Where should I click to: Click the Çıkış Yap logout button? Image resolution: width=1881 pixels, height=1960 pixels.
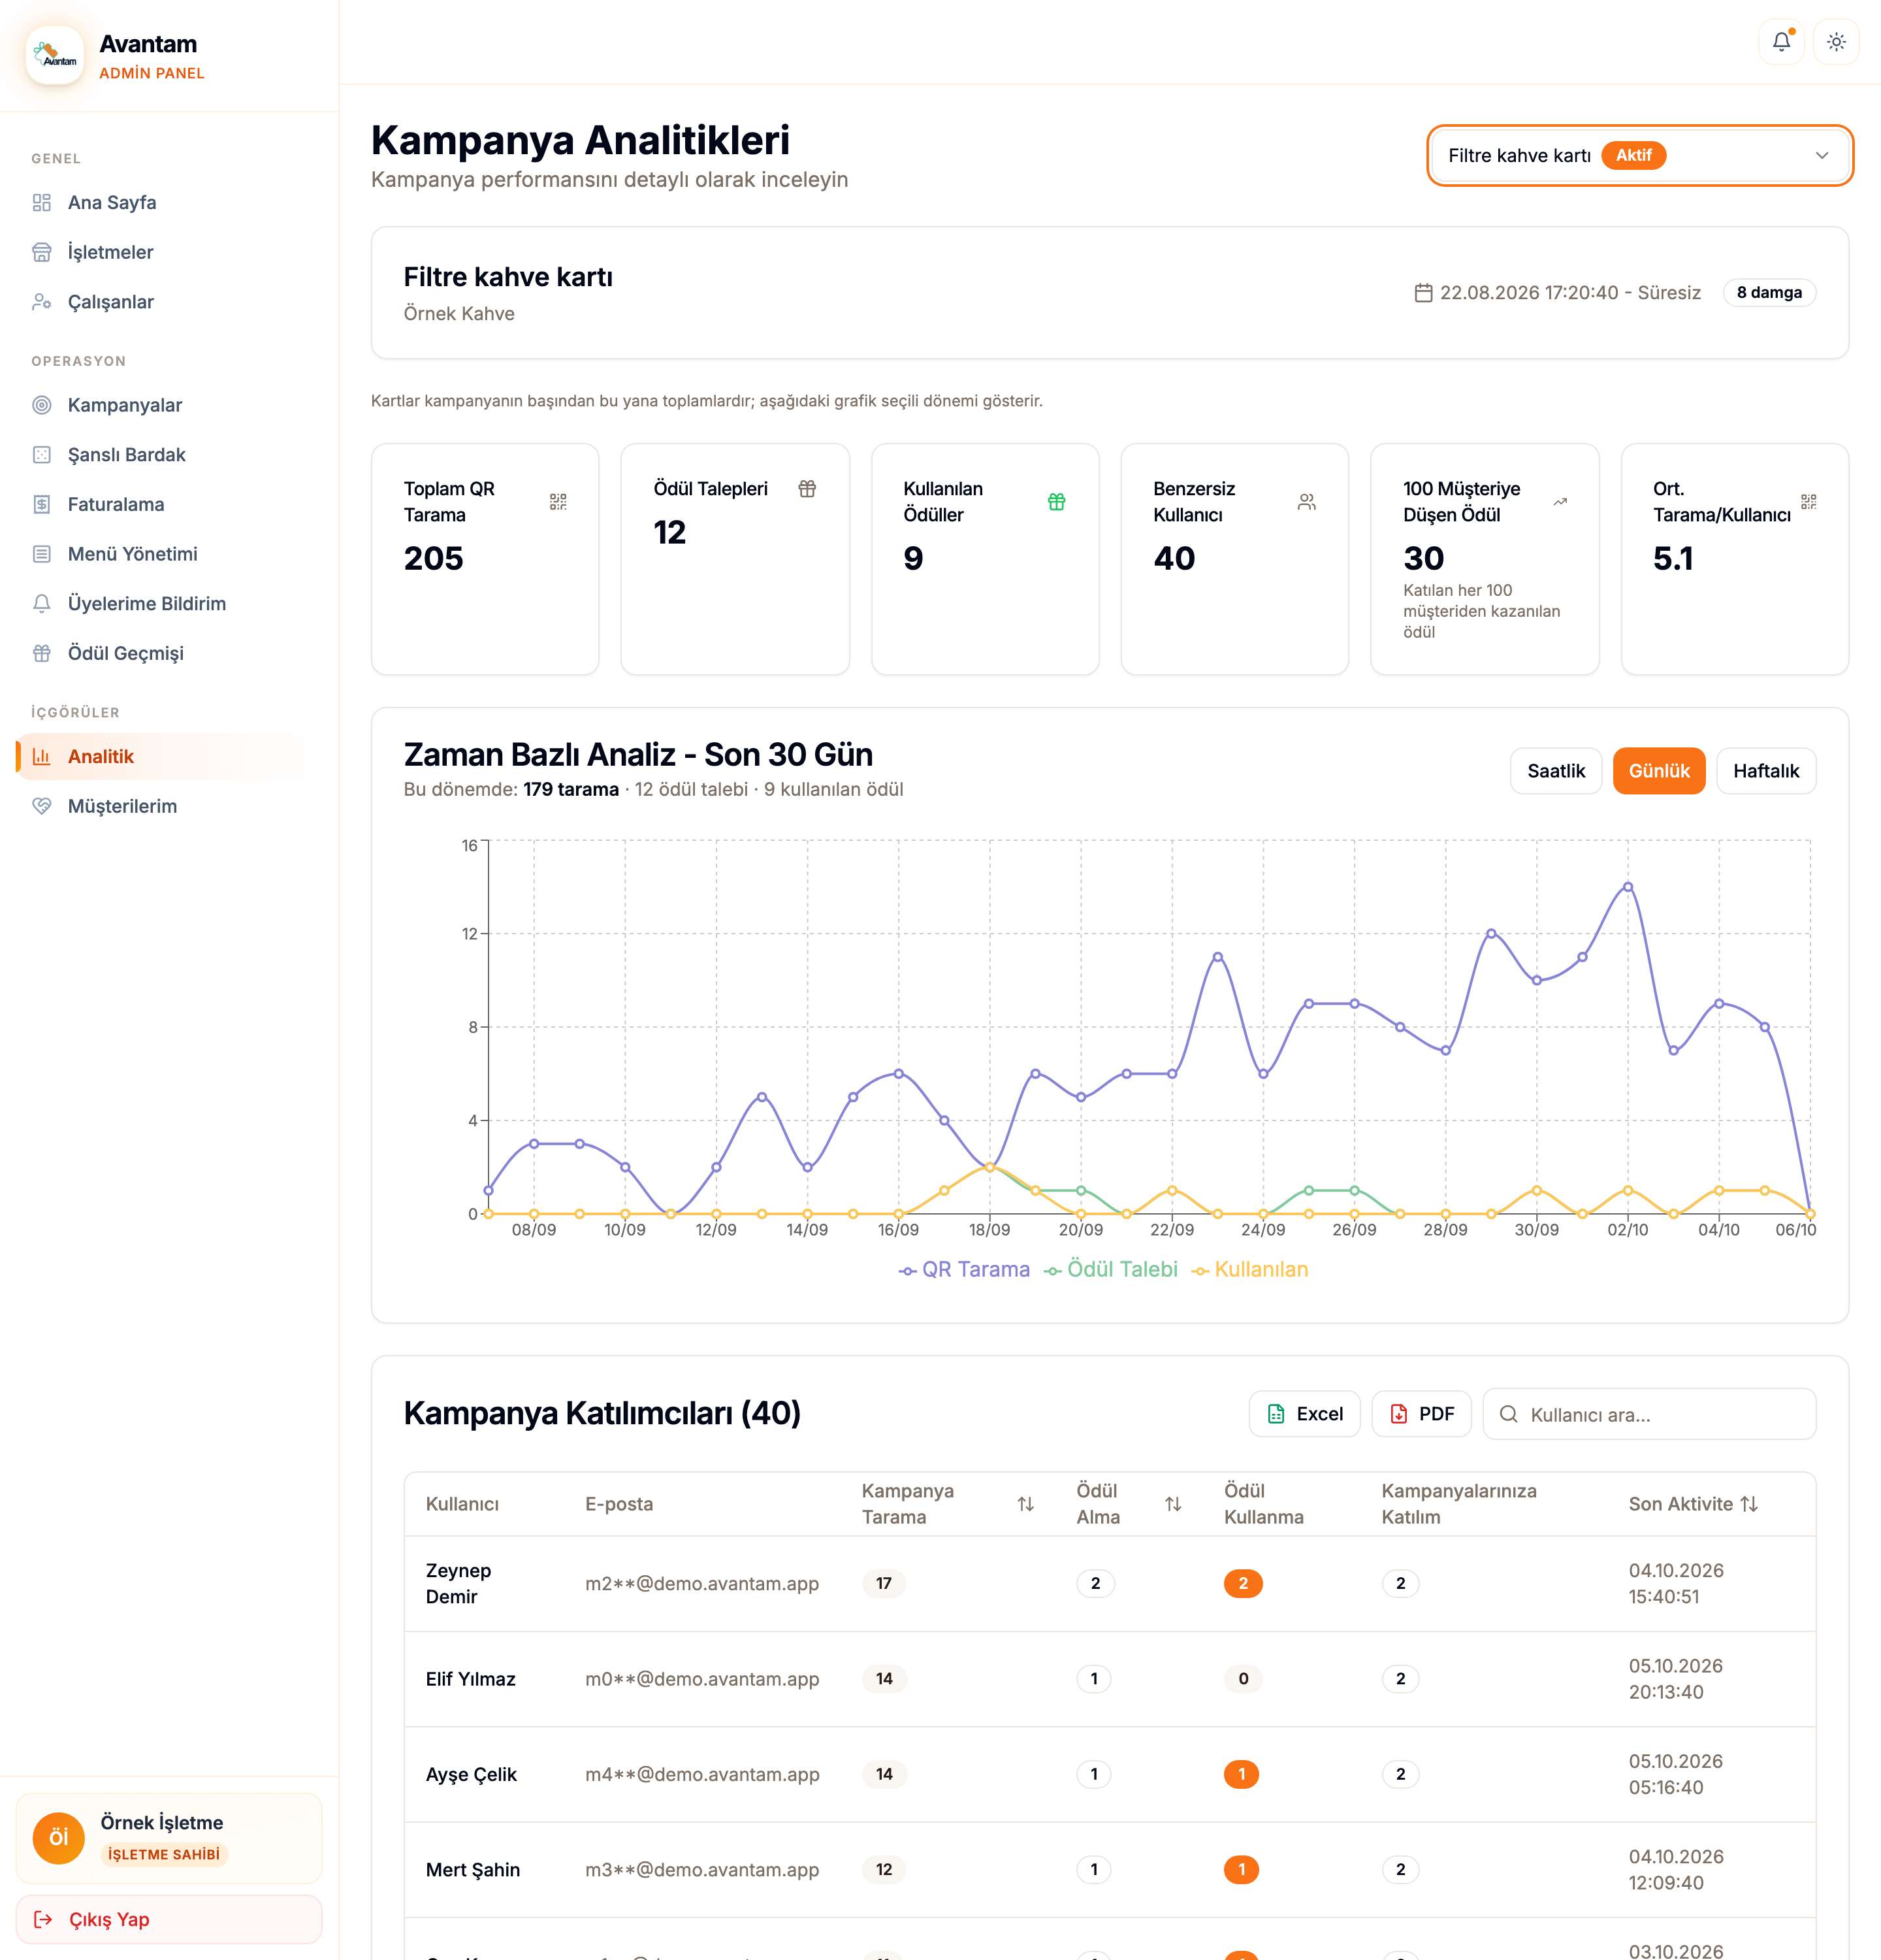point(169,1919)
